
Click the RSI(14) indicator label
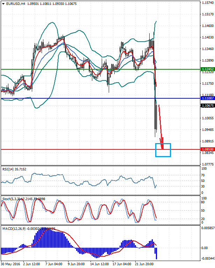(10, 169)
